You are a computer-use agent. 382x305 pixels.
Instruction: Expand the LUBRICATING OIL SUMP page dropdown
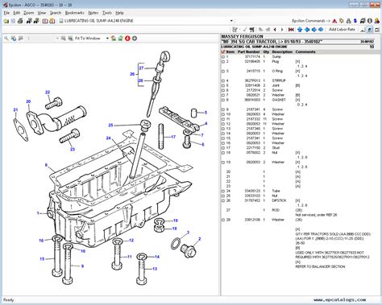231,21
